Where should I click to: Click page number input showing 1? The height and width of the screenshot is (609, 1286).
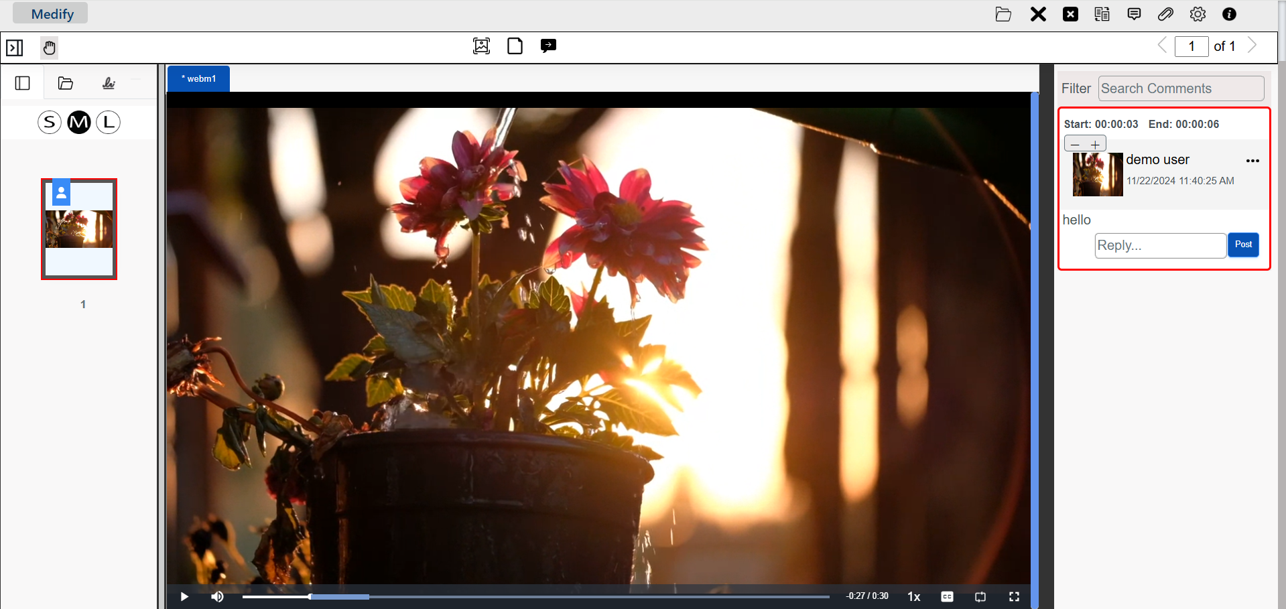(1192, 46)
